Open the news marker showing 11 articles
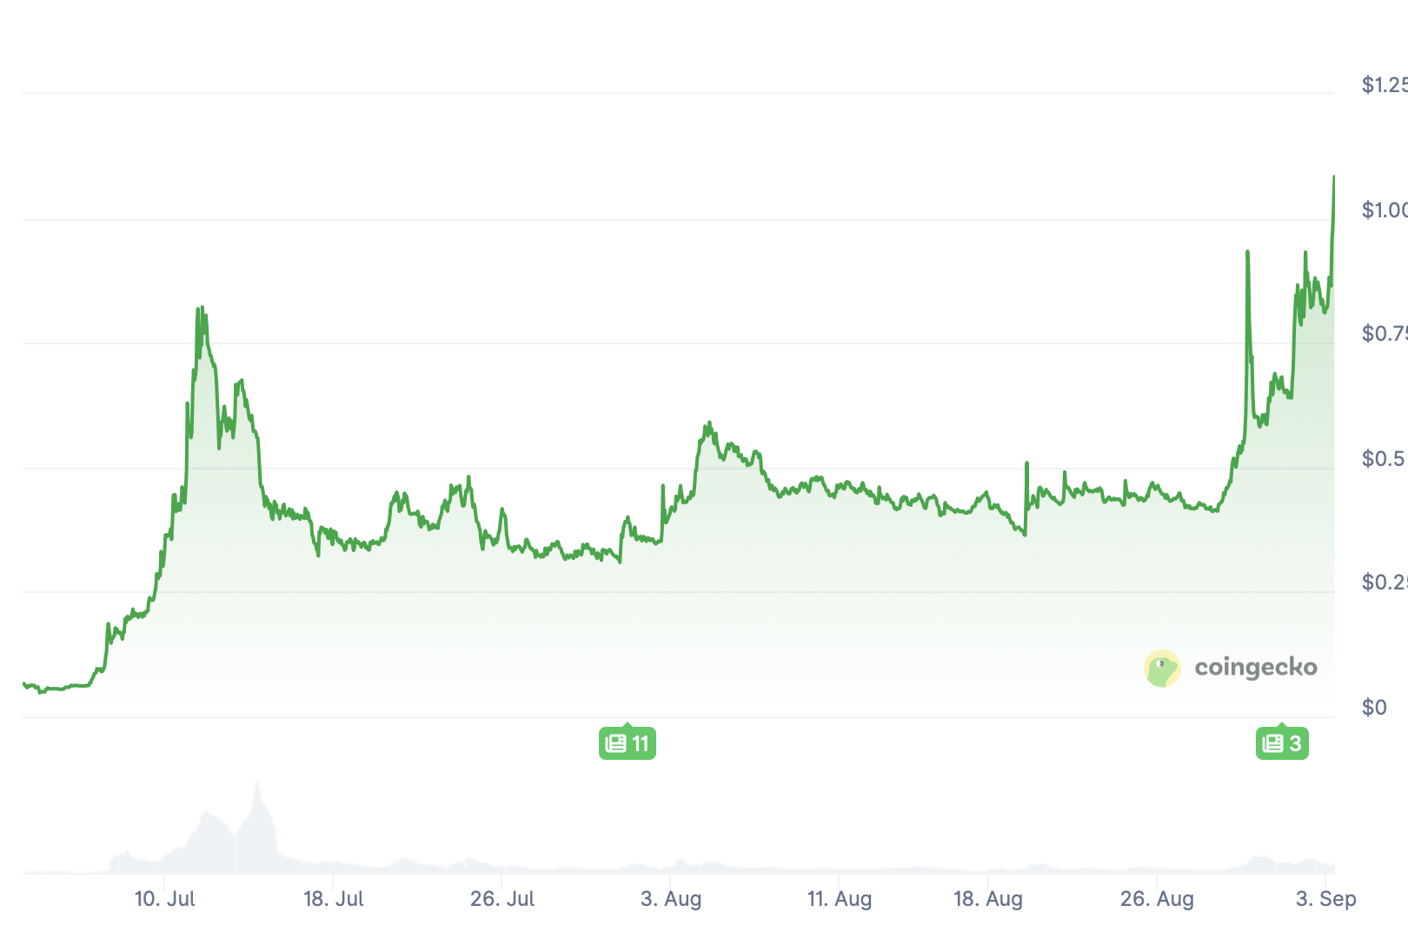Image resolution: width=1408 pixels, height=932 pixels. (627, 743)
